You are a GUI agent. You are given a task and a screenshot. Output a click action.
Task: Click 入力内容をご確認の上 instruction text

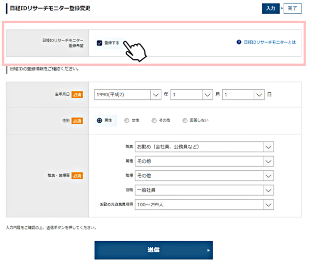[51, 228]
